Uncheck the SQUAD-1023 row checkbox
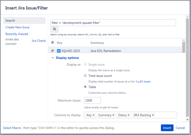 (x=52, y=51)
